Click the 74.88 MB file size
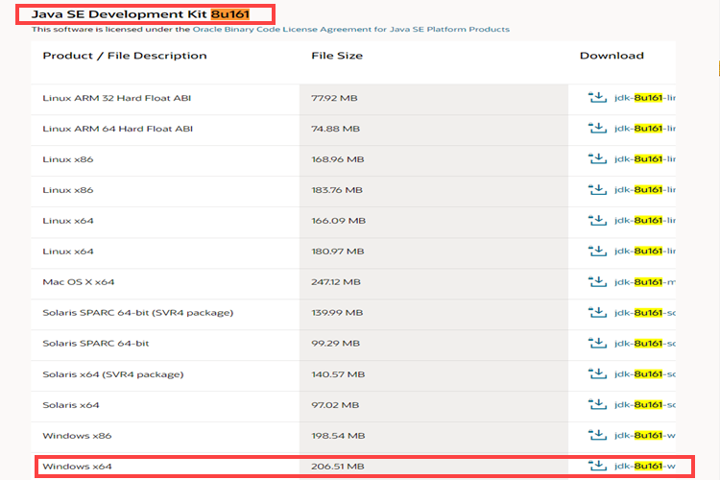This screenshot has width=720, height=480. 336,129
